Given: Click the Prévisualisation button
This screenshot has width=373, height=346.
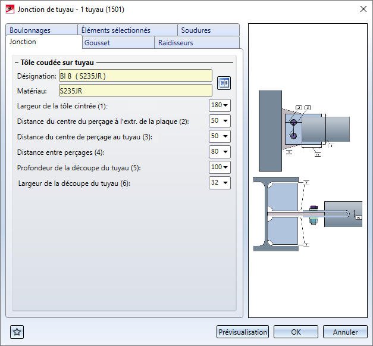Looking at the screenshot, I should [243, 332].
